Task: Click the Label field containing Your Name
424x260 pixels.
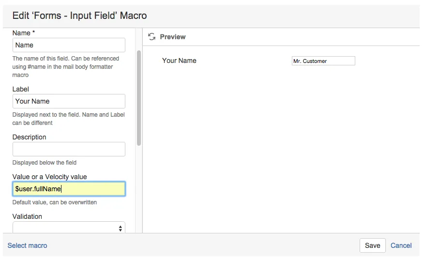Action: [69, 101]
